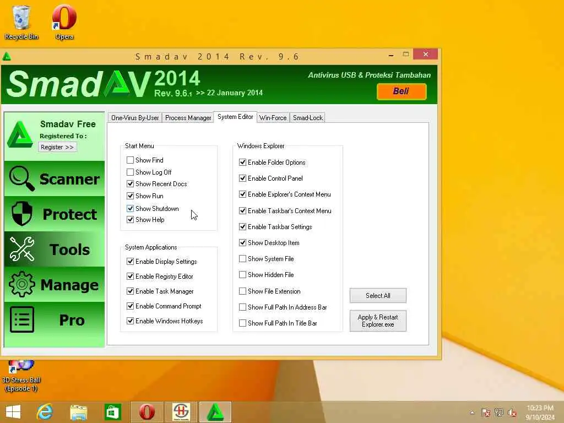This screenshot has width=564, height=423.
Task: Check Show Full Path In Title Bar
Action: coord(242,323)
